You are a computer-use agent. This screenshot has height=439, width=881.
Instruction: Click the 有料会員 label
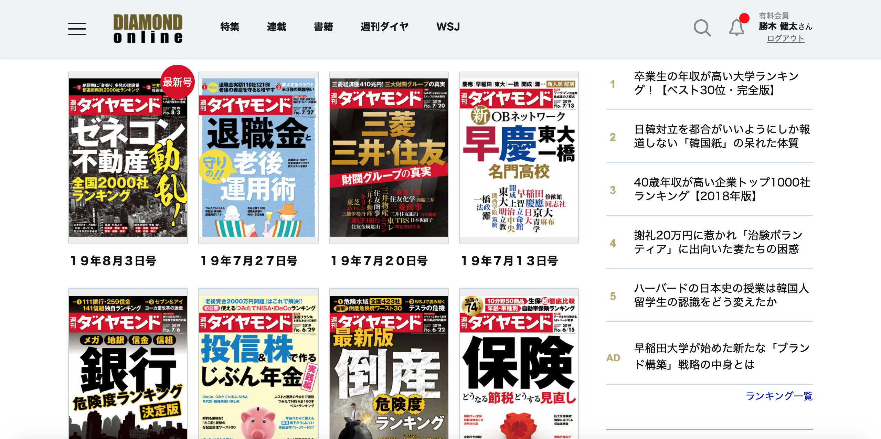coord(774,15)
